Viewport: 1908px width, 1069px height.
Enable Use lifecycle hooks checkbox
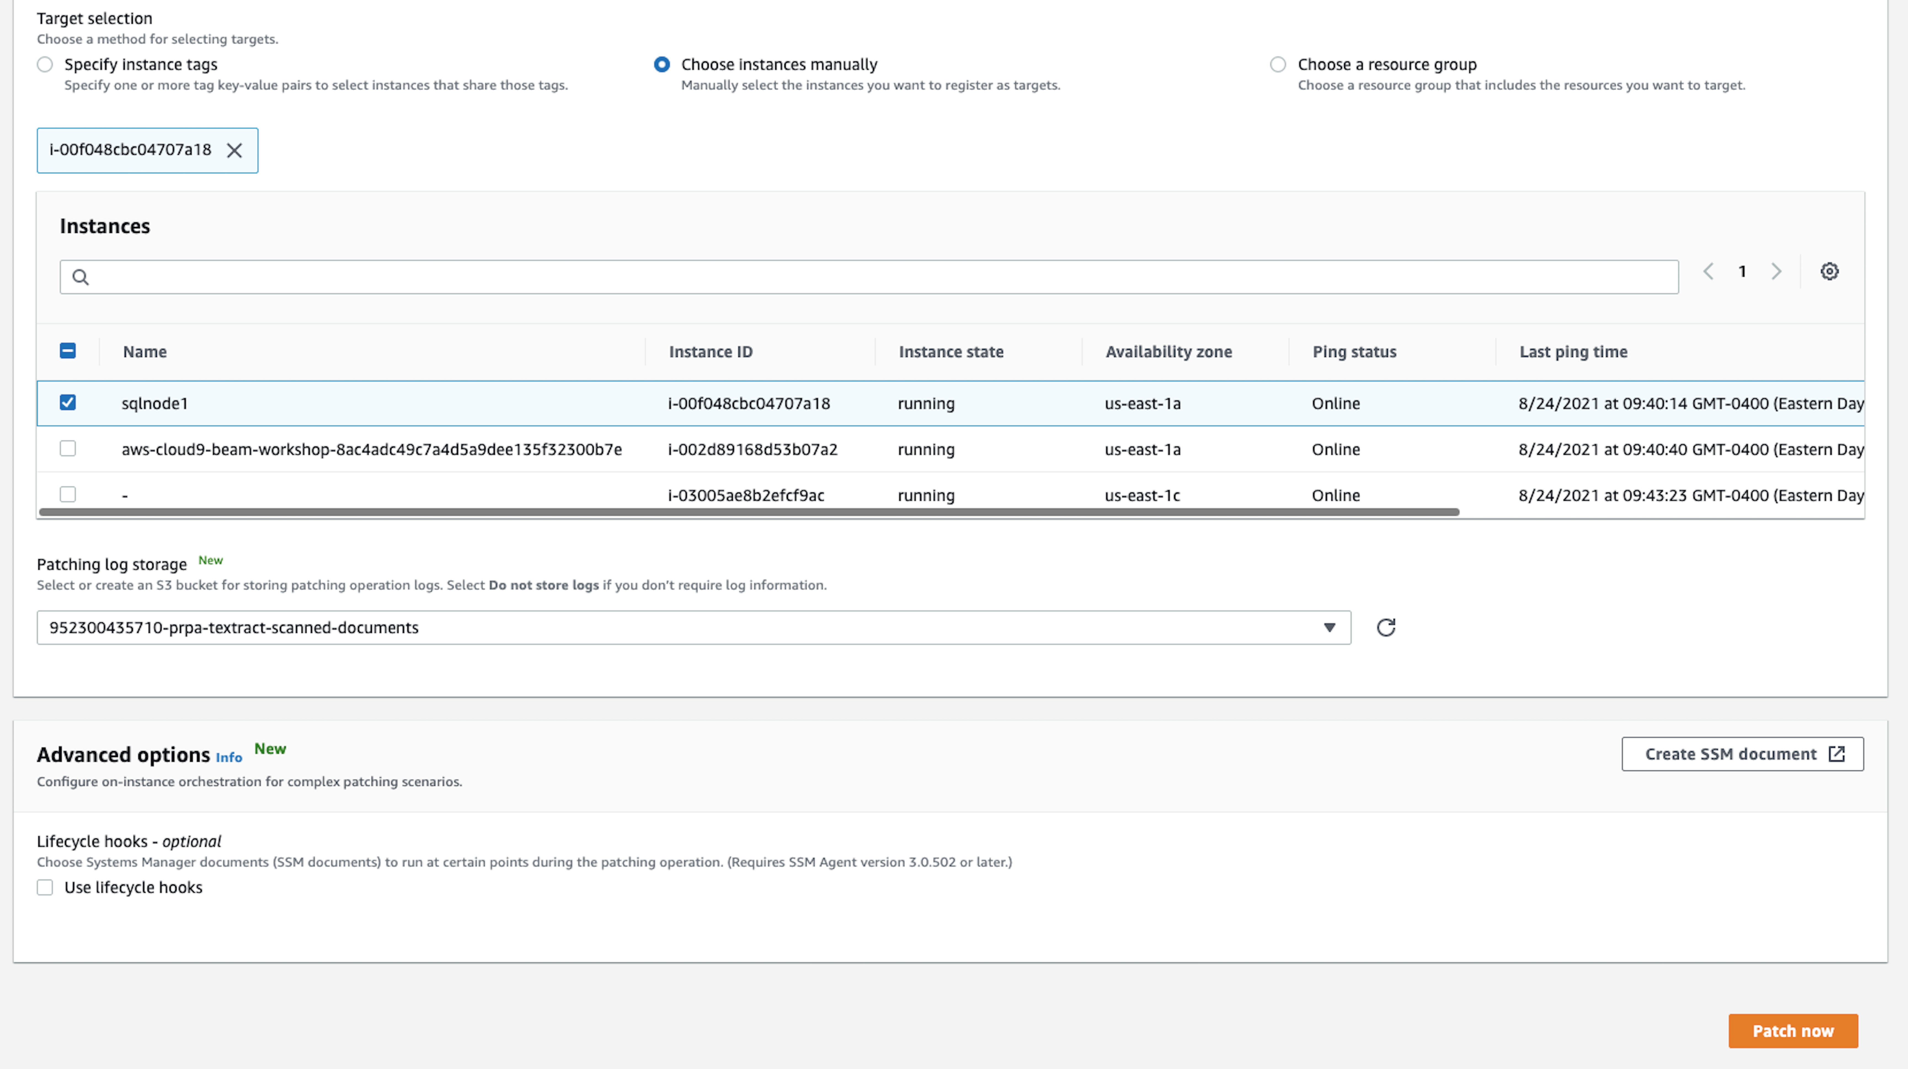pos(45,887)
